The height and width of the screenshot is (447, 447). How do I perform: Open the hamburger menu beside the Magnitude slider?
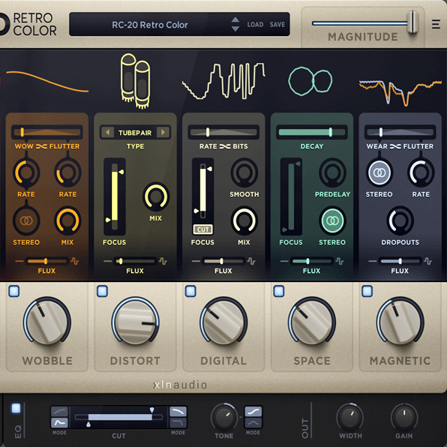tap(436, 24)
